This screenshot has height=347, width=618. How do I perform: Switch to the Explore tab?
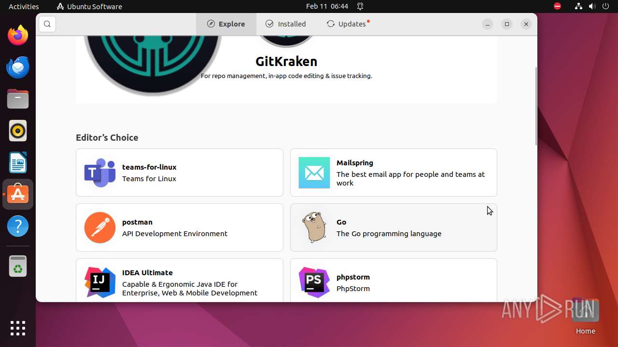(x=226, y=24)
